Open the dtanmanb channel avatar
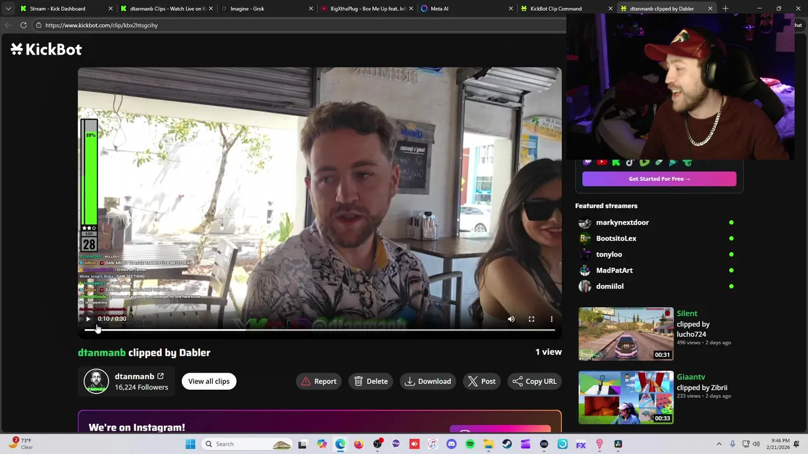808x454 pixels. pyautogui.click(x=97, y=381)
